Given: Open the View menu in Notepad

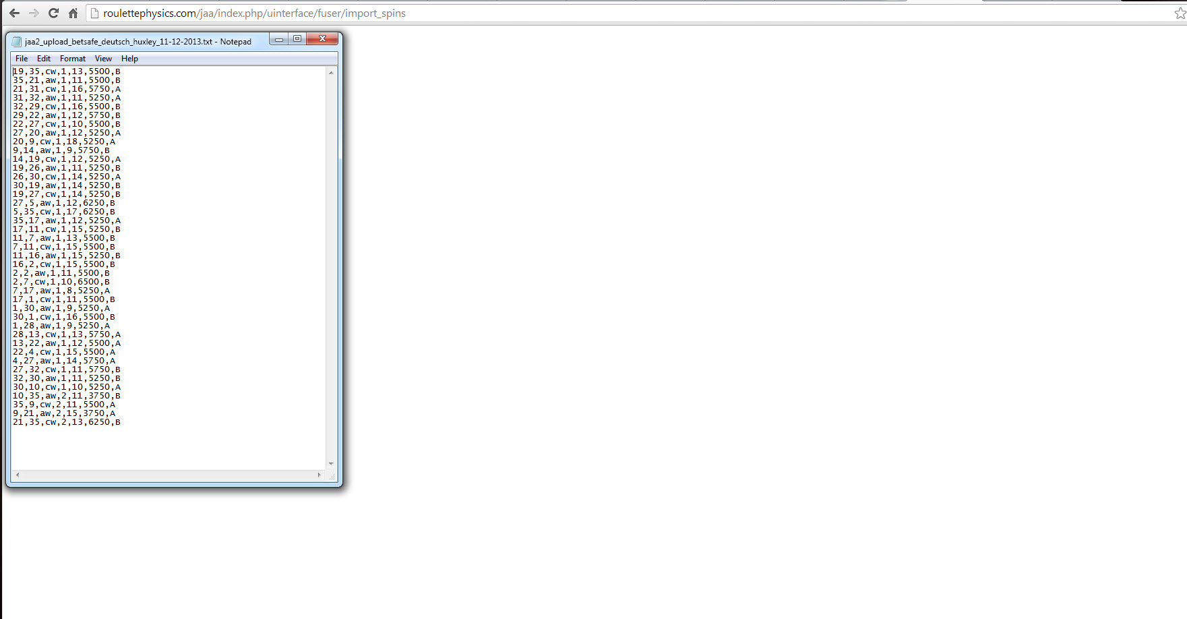Looking at the screenshot, I should 103,59.
